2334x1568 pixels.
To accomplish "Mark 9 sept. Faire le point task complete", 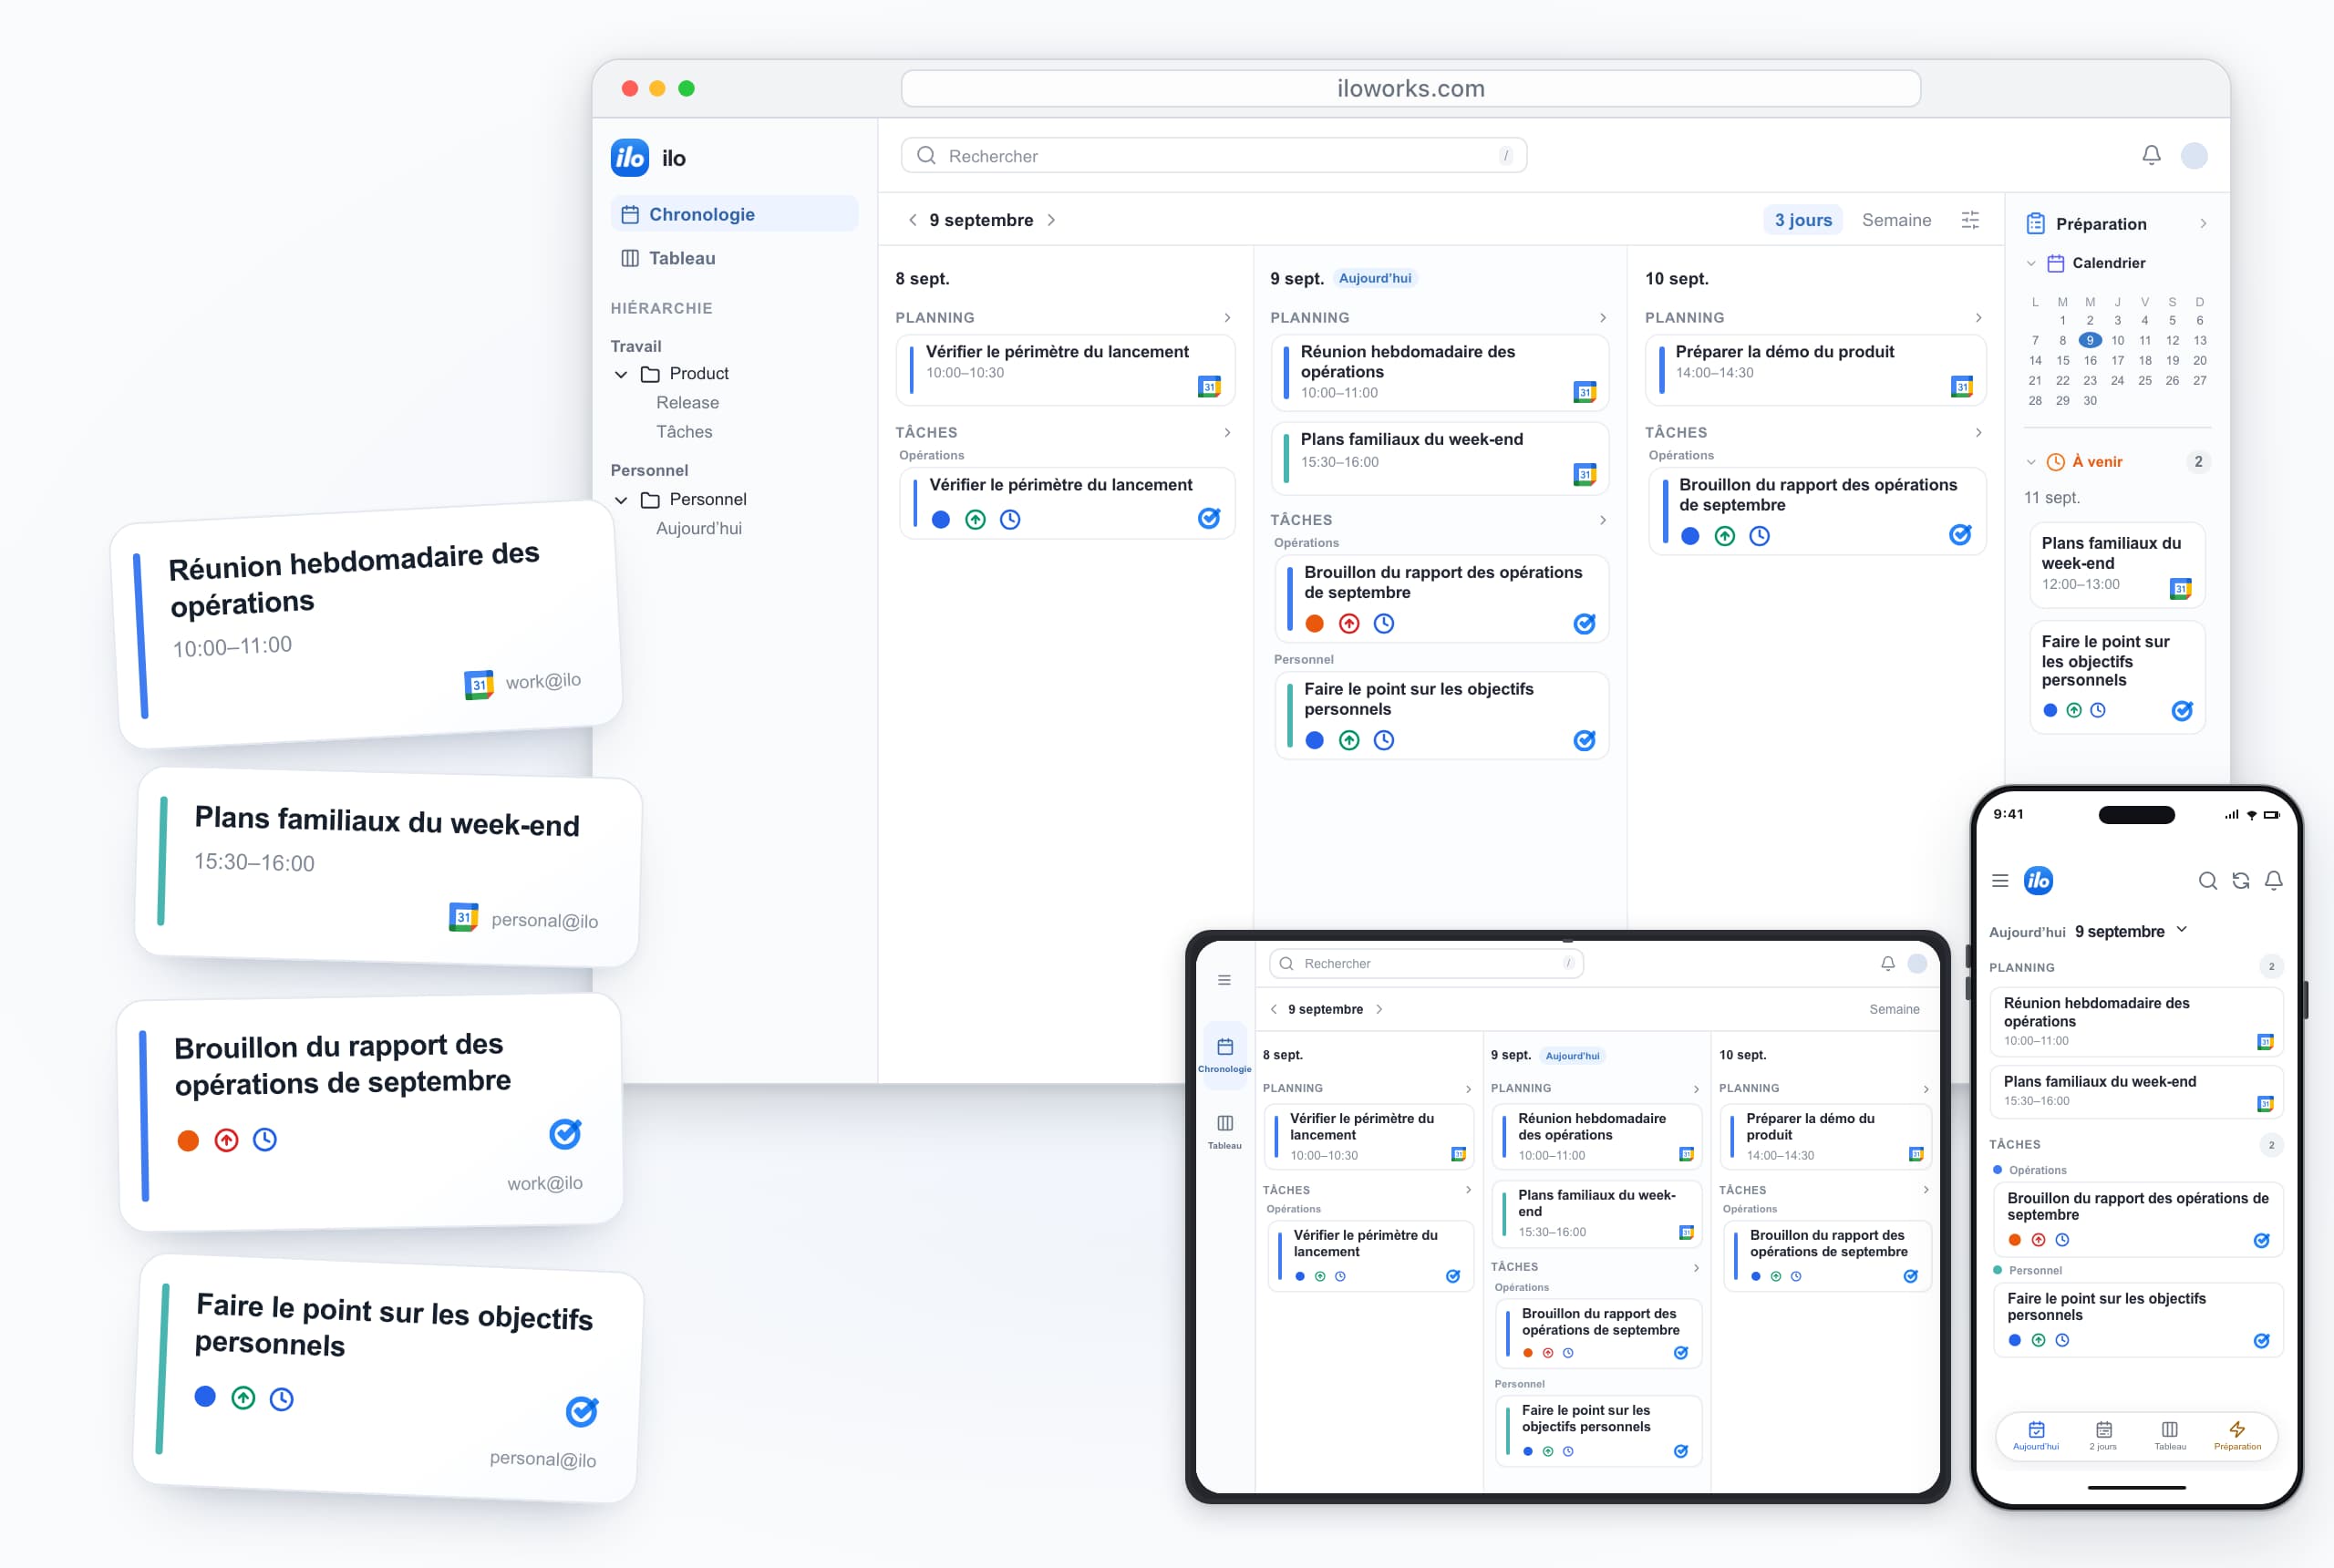I will click(x=1584, y=741).
